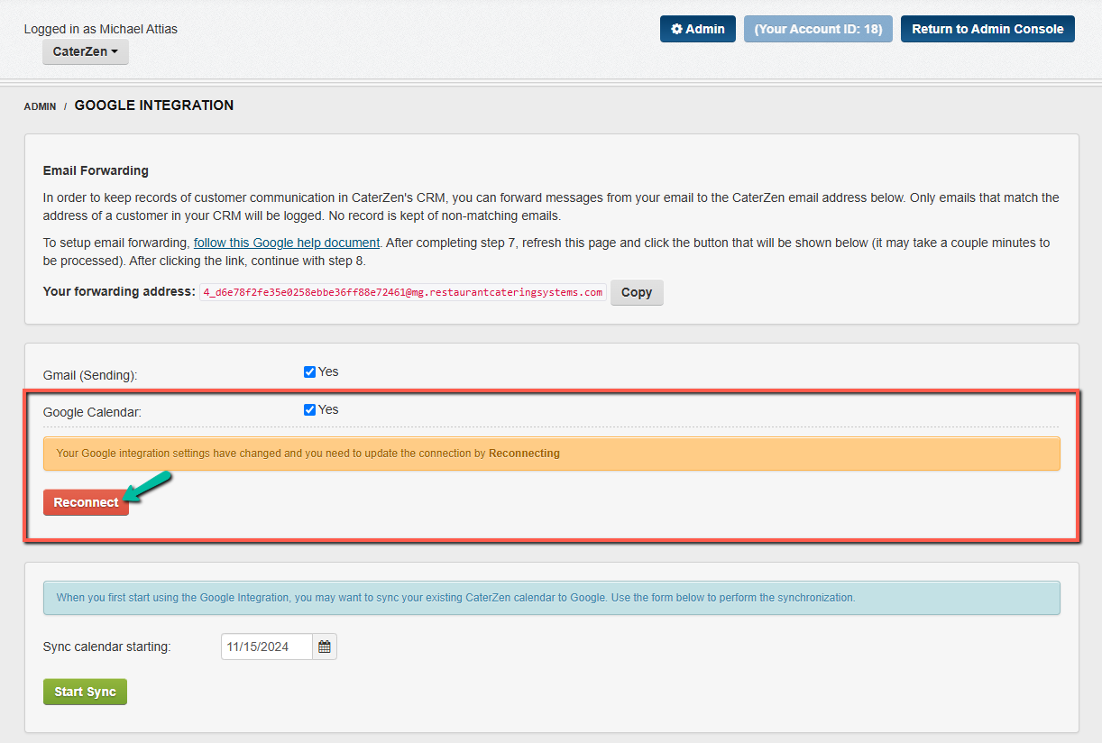Click the Admin gear button
Screen dimensions: 1102x743
(x=698, y=29)
